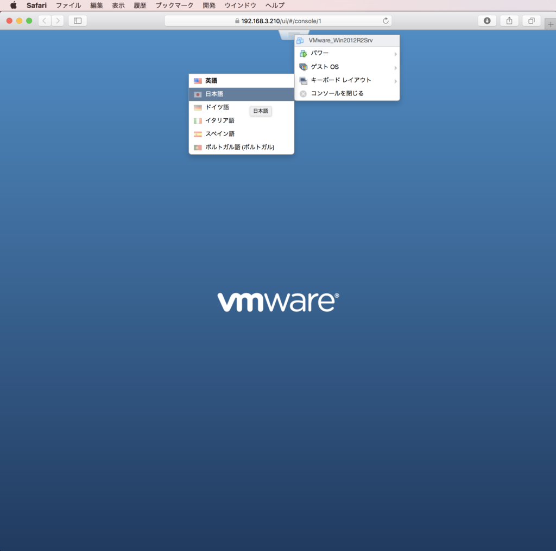Click コンソールを閉じる to close console
The image size is (556, 551).
pyautogui.click(x=347, y=93)
